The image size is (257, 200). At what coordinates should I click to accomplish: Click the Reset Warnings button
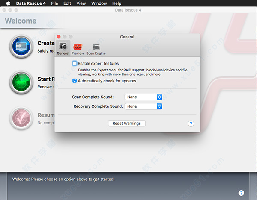pos(127,124)
